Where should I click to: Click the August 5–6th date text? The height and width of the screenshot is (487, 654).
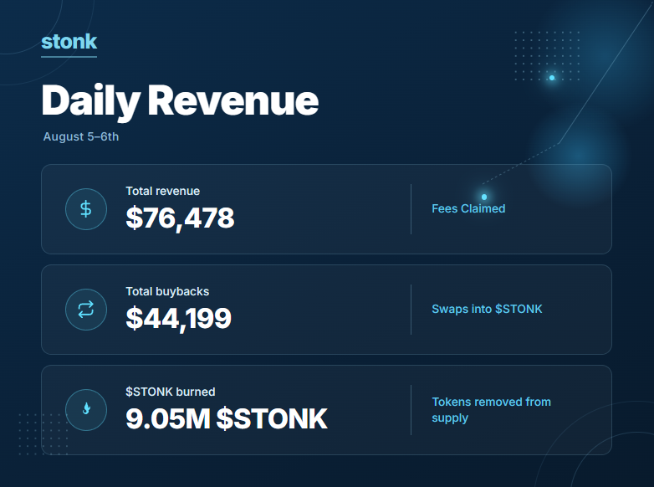[x=81, y=137]
